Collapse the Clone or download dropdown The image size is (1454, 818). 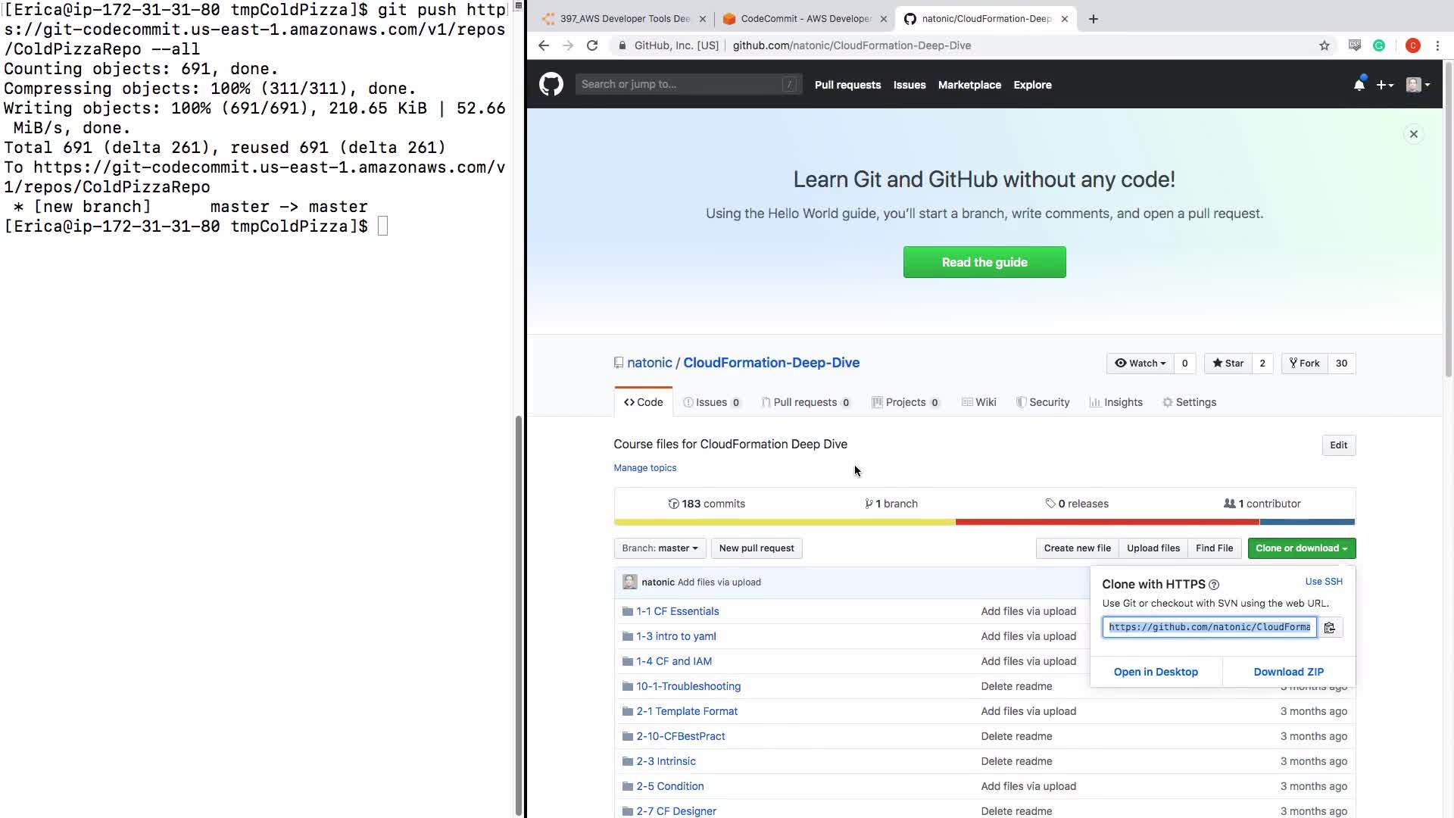[x=1301, y=548]
